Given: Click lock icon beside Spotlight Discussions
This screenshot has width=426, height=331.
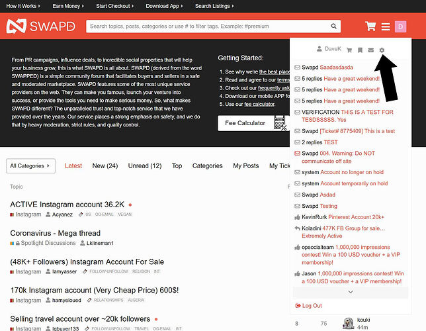Looking at the screenshot, I should [18, 243].
